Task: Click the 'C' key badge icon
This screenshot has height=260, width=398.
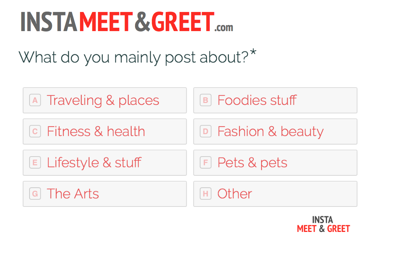Action: coord(34,131)
